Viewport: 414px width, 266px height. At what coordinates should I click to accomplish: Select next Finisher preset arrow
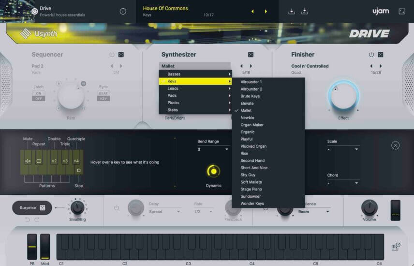(381, 66)
